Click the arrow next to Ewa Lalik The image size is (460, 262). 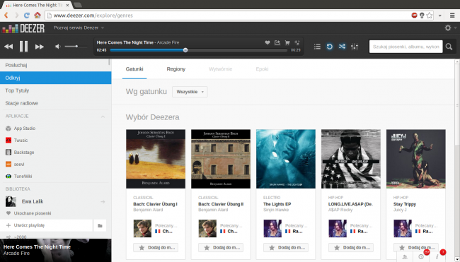point(103,202)
